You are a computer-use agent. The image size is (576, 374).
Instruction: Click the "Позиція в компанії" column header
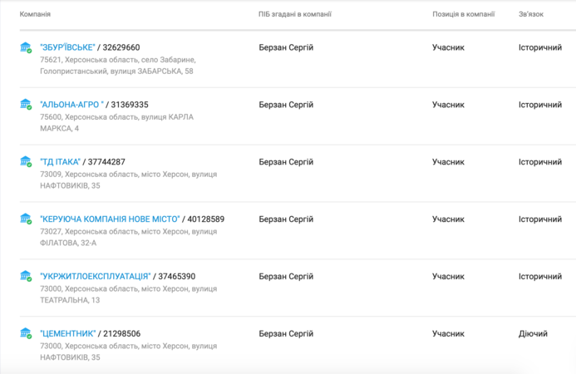[x=464, y=14]
